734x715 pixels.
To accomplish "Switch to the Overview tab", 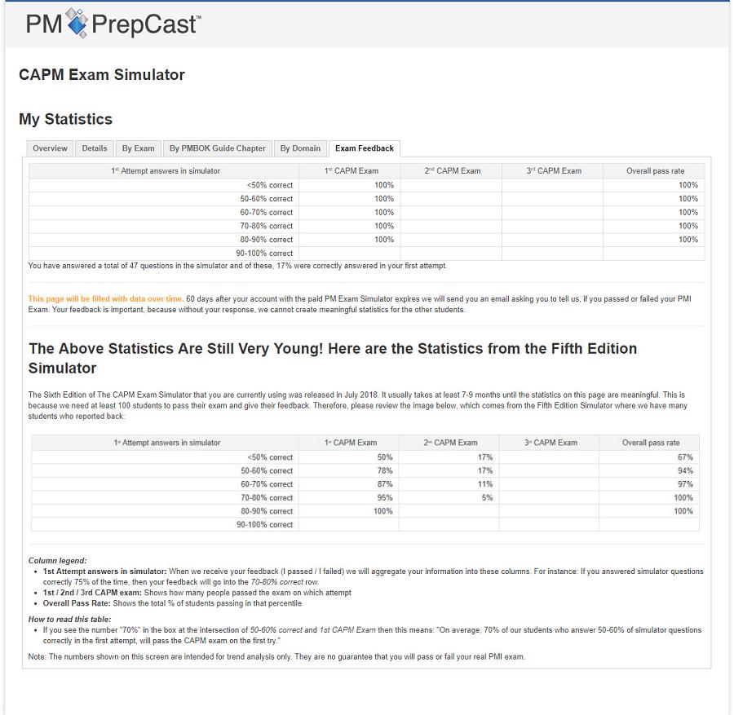I will pos(50,148).
